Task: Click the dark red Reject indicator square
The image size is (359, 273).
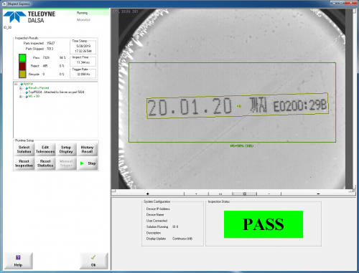Action: click(22, 66)
